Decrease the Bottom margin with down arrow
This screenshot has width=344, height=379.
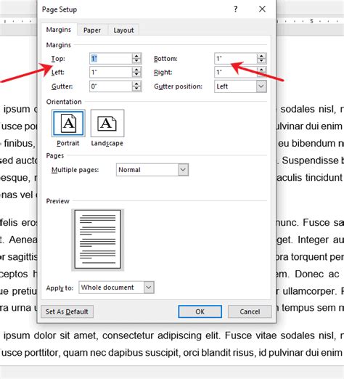point(261,61)
